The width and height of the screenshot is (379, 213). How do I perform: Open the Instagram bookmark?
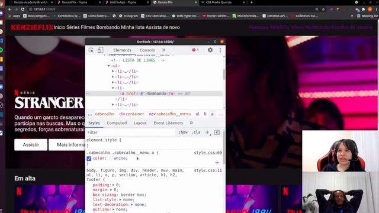[129, 16]
